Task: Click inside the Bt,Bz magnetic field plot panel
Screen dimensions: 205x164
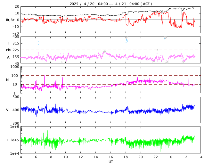Action: (111, 20)
